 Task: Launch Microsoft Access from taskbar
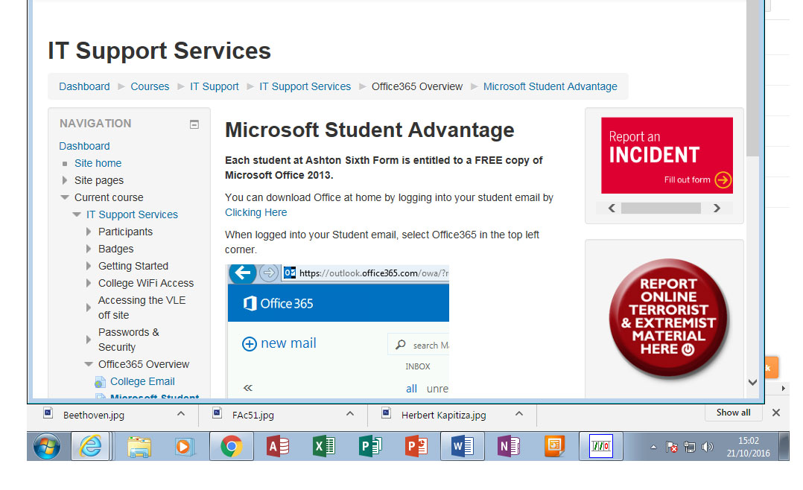tap(278, 447)
